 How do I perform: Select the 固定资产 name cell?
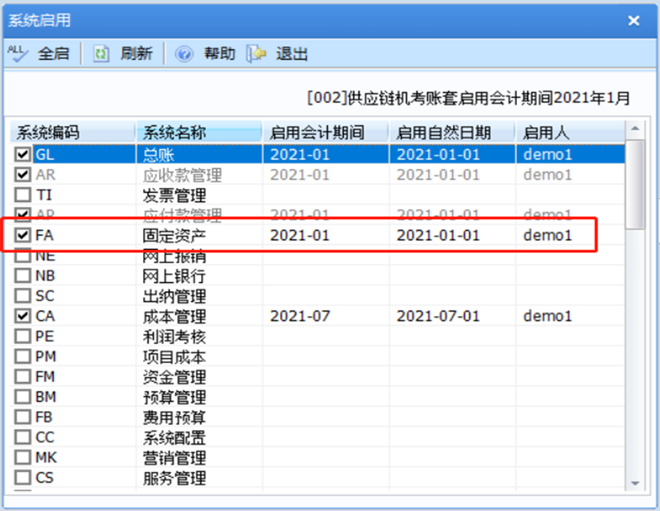tap(175, 236)
